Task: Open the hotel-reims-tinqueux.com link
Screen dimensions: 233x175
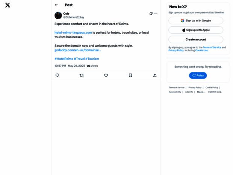Action: (73, 33)
